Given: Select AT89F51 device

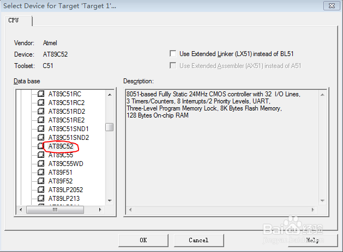Looking at the screenshot, I should (x=61, y=173).
